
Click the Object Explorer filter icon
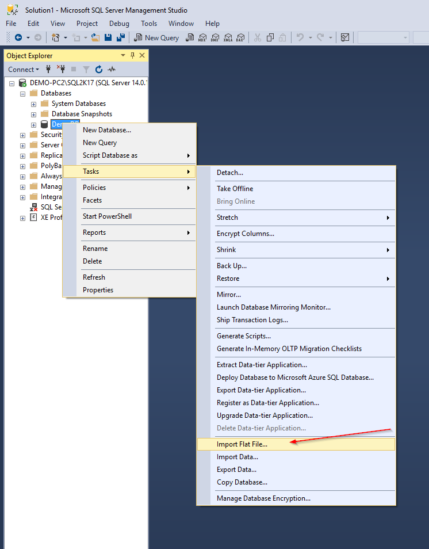(86, 69)
